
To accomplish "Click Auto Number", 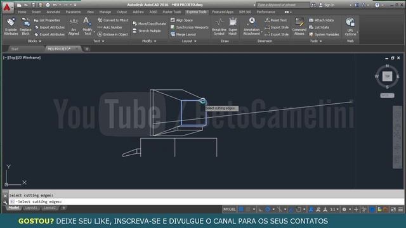I will (x=110, y=27).
